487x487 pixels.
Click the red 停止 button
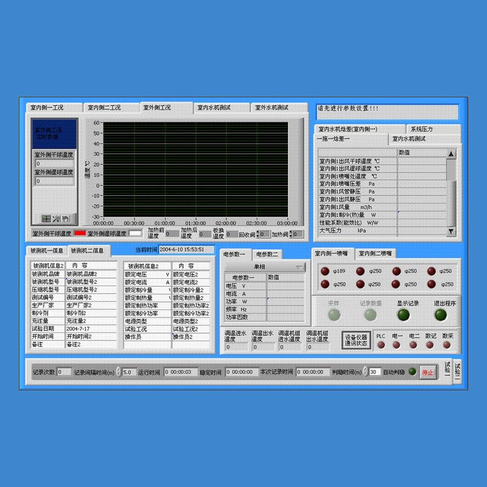point(428,372)
